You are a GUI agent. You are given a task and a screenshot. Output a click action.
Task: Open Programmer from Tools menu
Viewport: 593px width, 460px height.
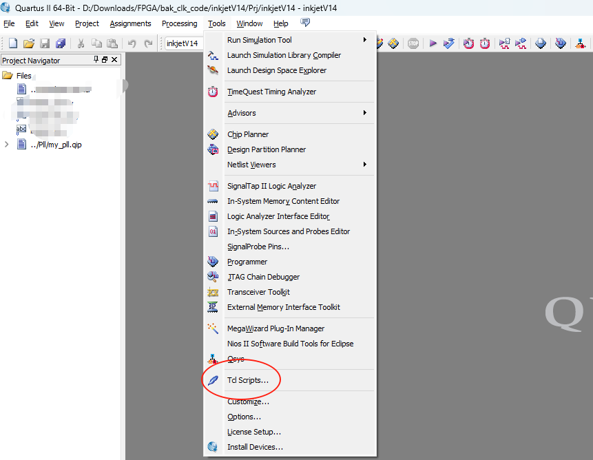(x=290, y=262)
